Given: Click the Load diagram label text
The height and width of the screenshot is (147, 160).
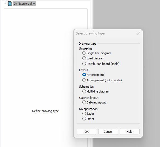Looking at the screenshot, I should (95, 58).
